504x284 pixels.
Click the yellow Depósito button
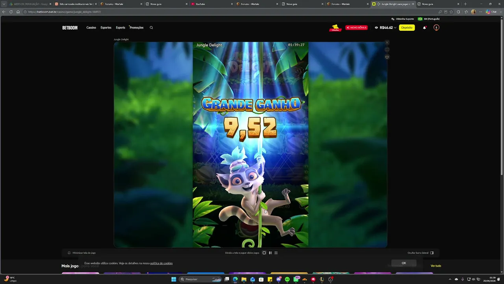[407, 28]
